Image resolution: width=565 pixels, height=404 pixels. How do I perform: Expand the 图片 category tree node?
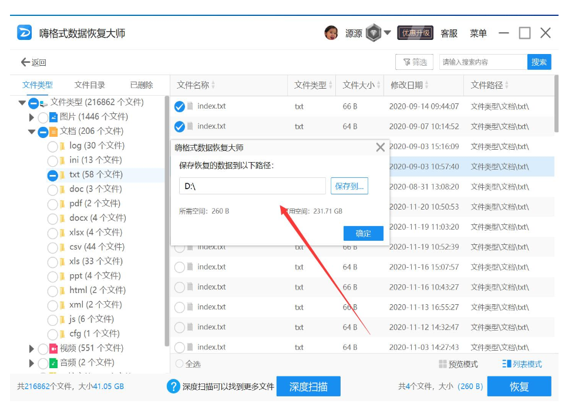click(x=32, y=117)
